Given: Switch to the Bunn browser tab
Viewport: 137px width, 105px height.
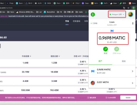Looking at the screenshot, I should (x=19, y=3).
